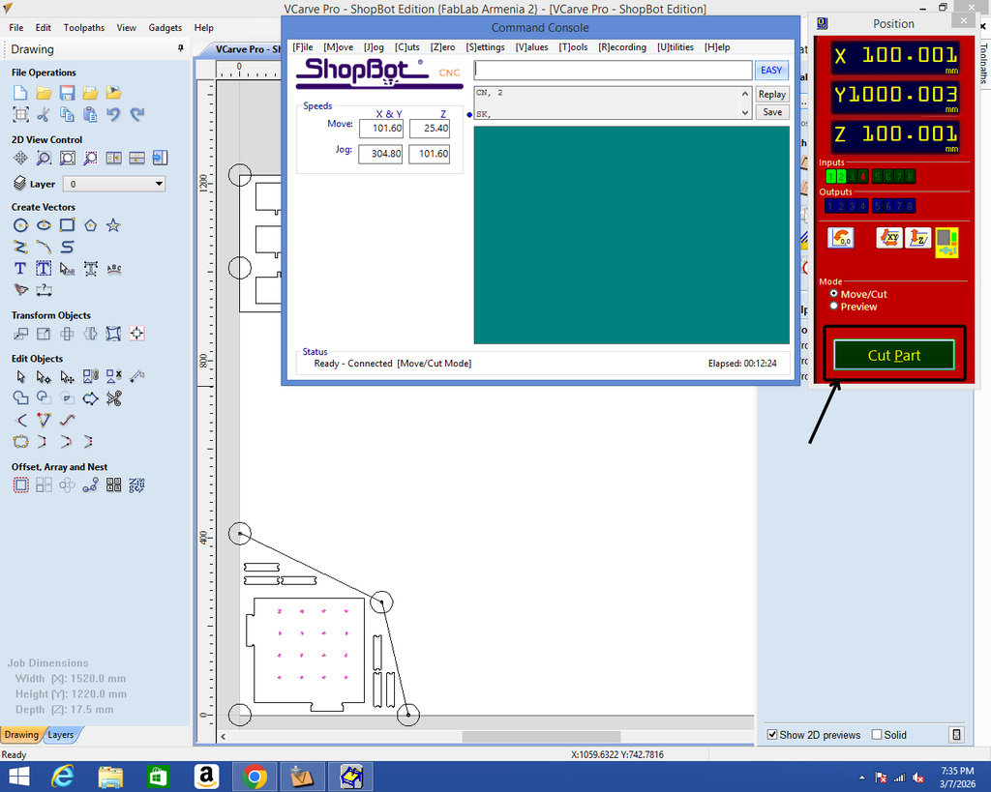Click the Weld vectors icon

point(20,397)
